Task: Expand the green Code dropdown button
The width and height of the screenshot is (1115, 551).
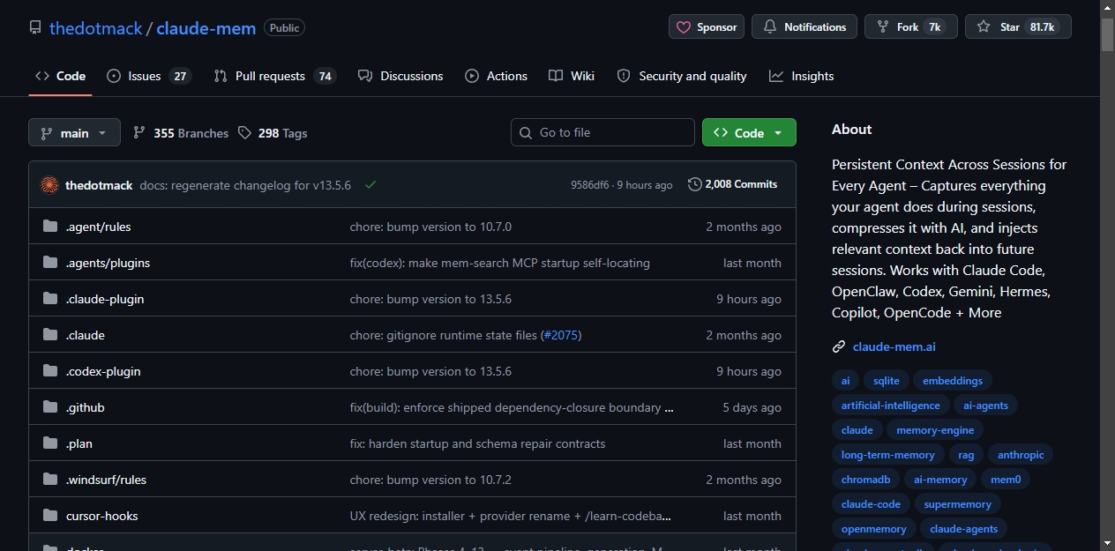Action: pyautogui.click(x=749, y=132)
